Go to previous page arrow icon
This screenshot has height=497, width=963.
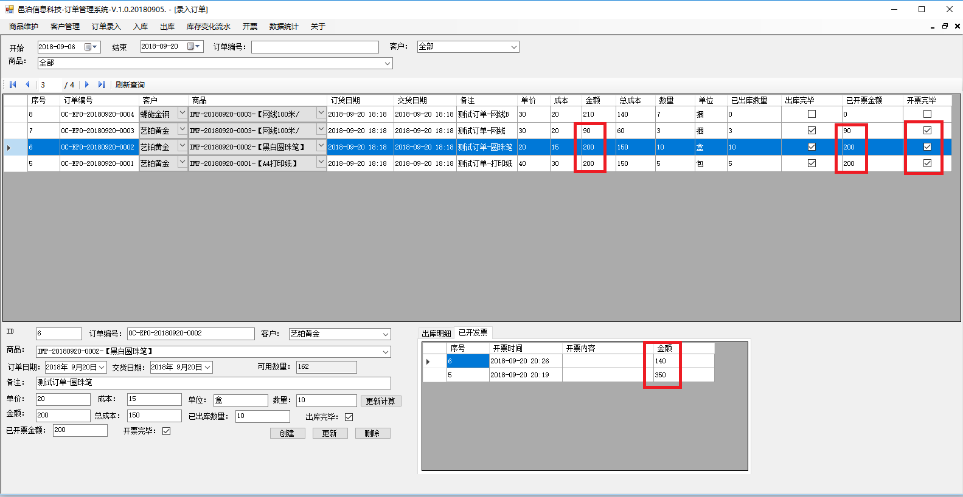click(x=27, y=84)
